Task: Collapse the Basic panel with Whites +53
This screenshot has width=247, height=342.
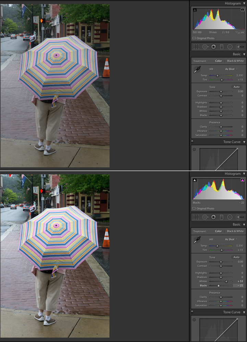Action: coord(244,224)
